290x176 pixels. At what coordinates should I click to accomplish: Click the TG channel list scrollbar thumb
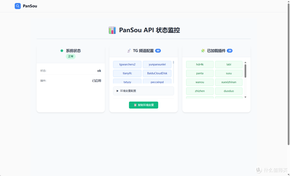click(173, 62)
